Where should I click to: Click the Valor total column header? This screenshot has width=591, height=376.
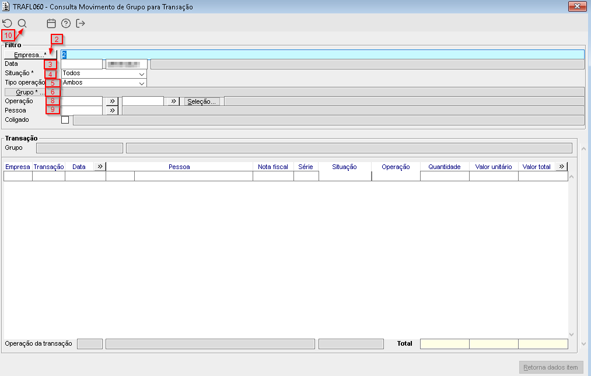(536, 167)
